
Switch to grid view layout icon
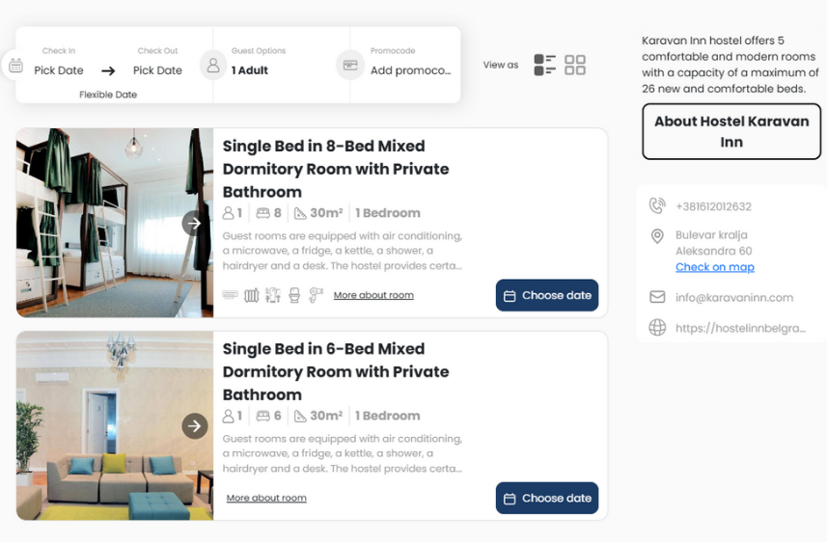(x=575, y=65)
